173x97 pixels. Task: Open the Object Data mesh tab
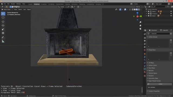point(145,69)
